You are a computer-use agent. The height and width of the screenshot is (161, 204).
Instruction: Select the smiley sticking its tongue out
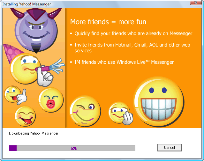[25, 116]
